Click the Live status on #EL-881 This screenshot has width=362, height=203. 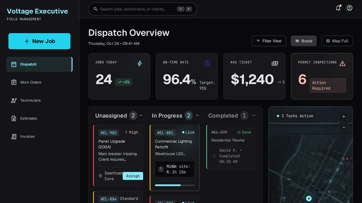[188, 132]
